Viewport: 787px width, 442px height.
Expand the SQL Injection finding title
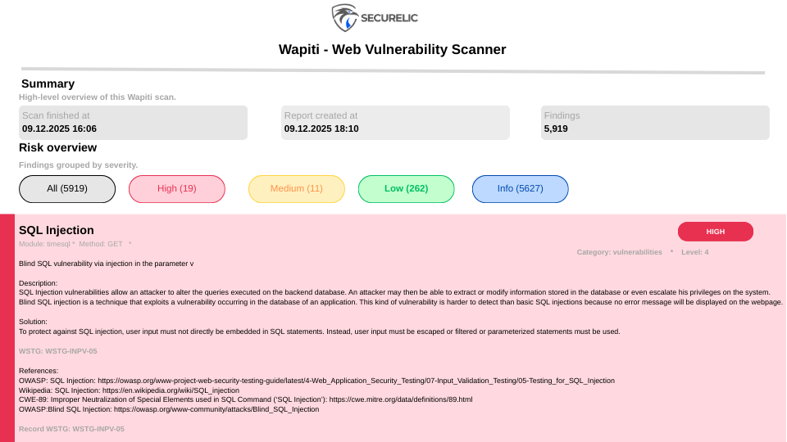click(57, 231)
